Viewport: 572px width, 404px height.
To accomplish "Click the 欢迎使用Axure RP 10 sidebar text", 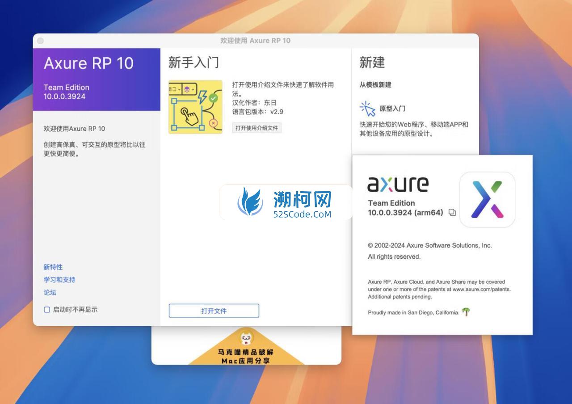I will click(74, 128).
